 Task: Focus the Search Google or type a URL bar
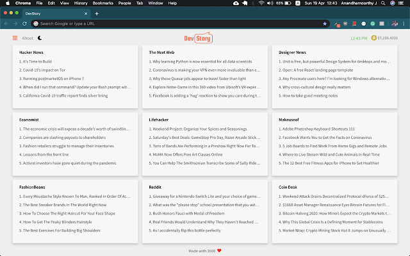click(x=181, y=24)
